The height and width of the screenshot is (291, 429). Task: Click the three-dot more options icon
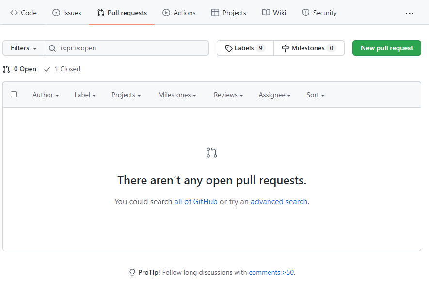coord(410,13)
